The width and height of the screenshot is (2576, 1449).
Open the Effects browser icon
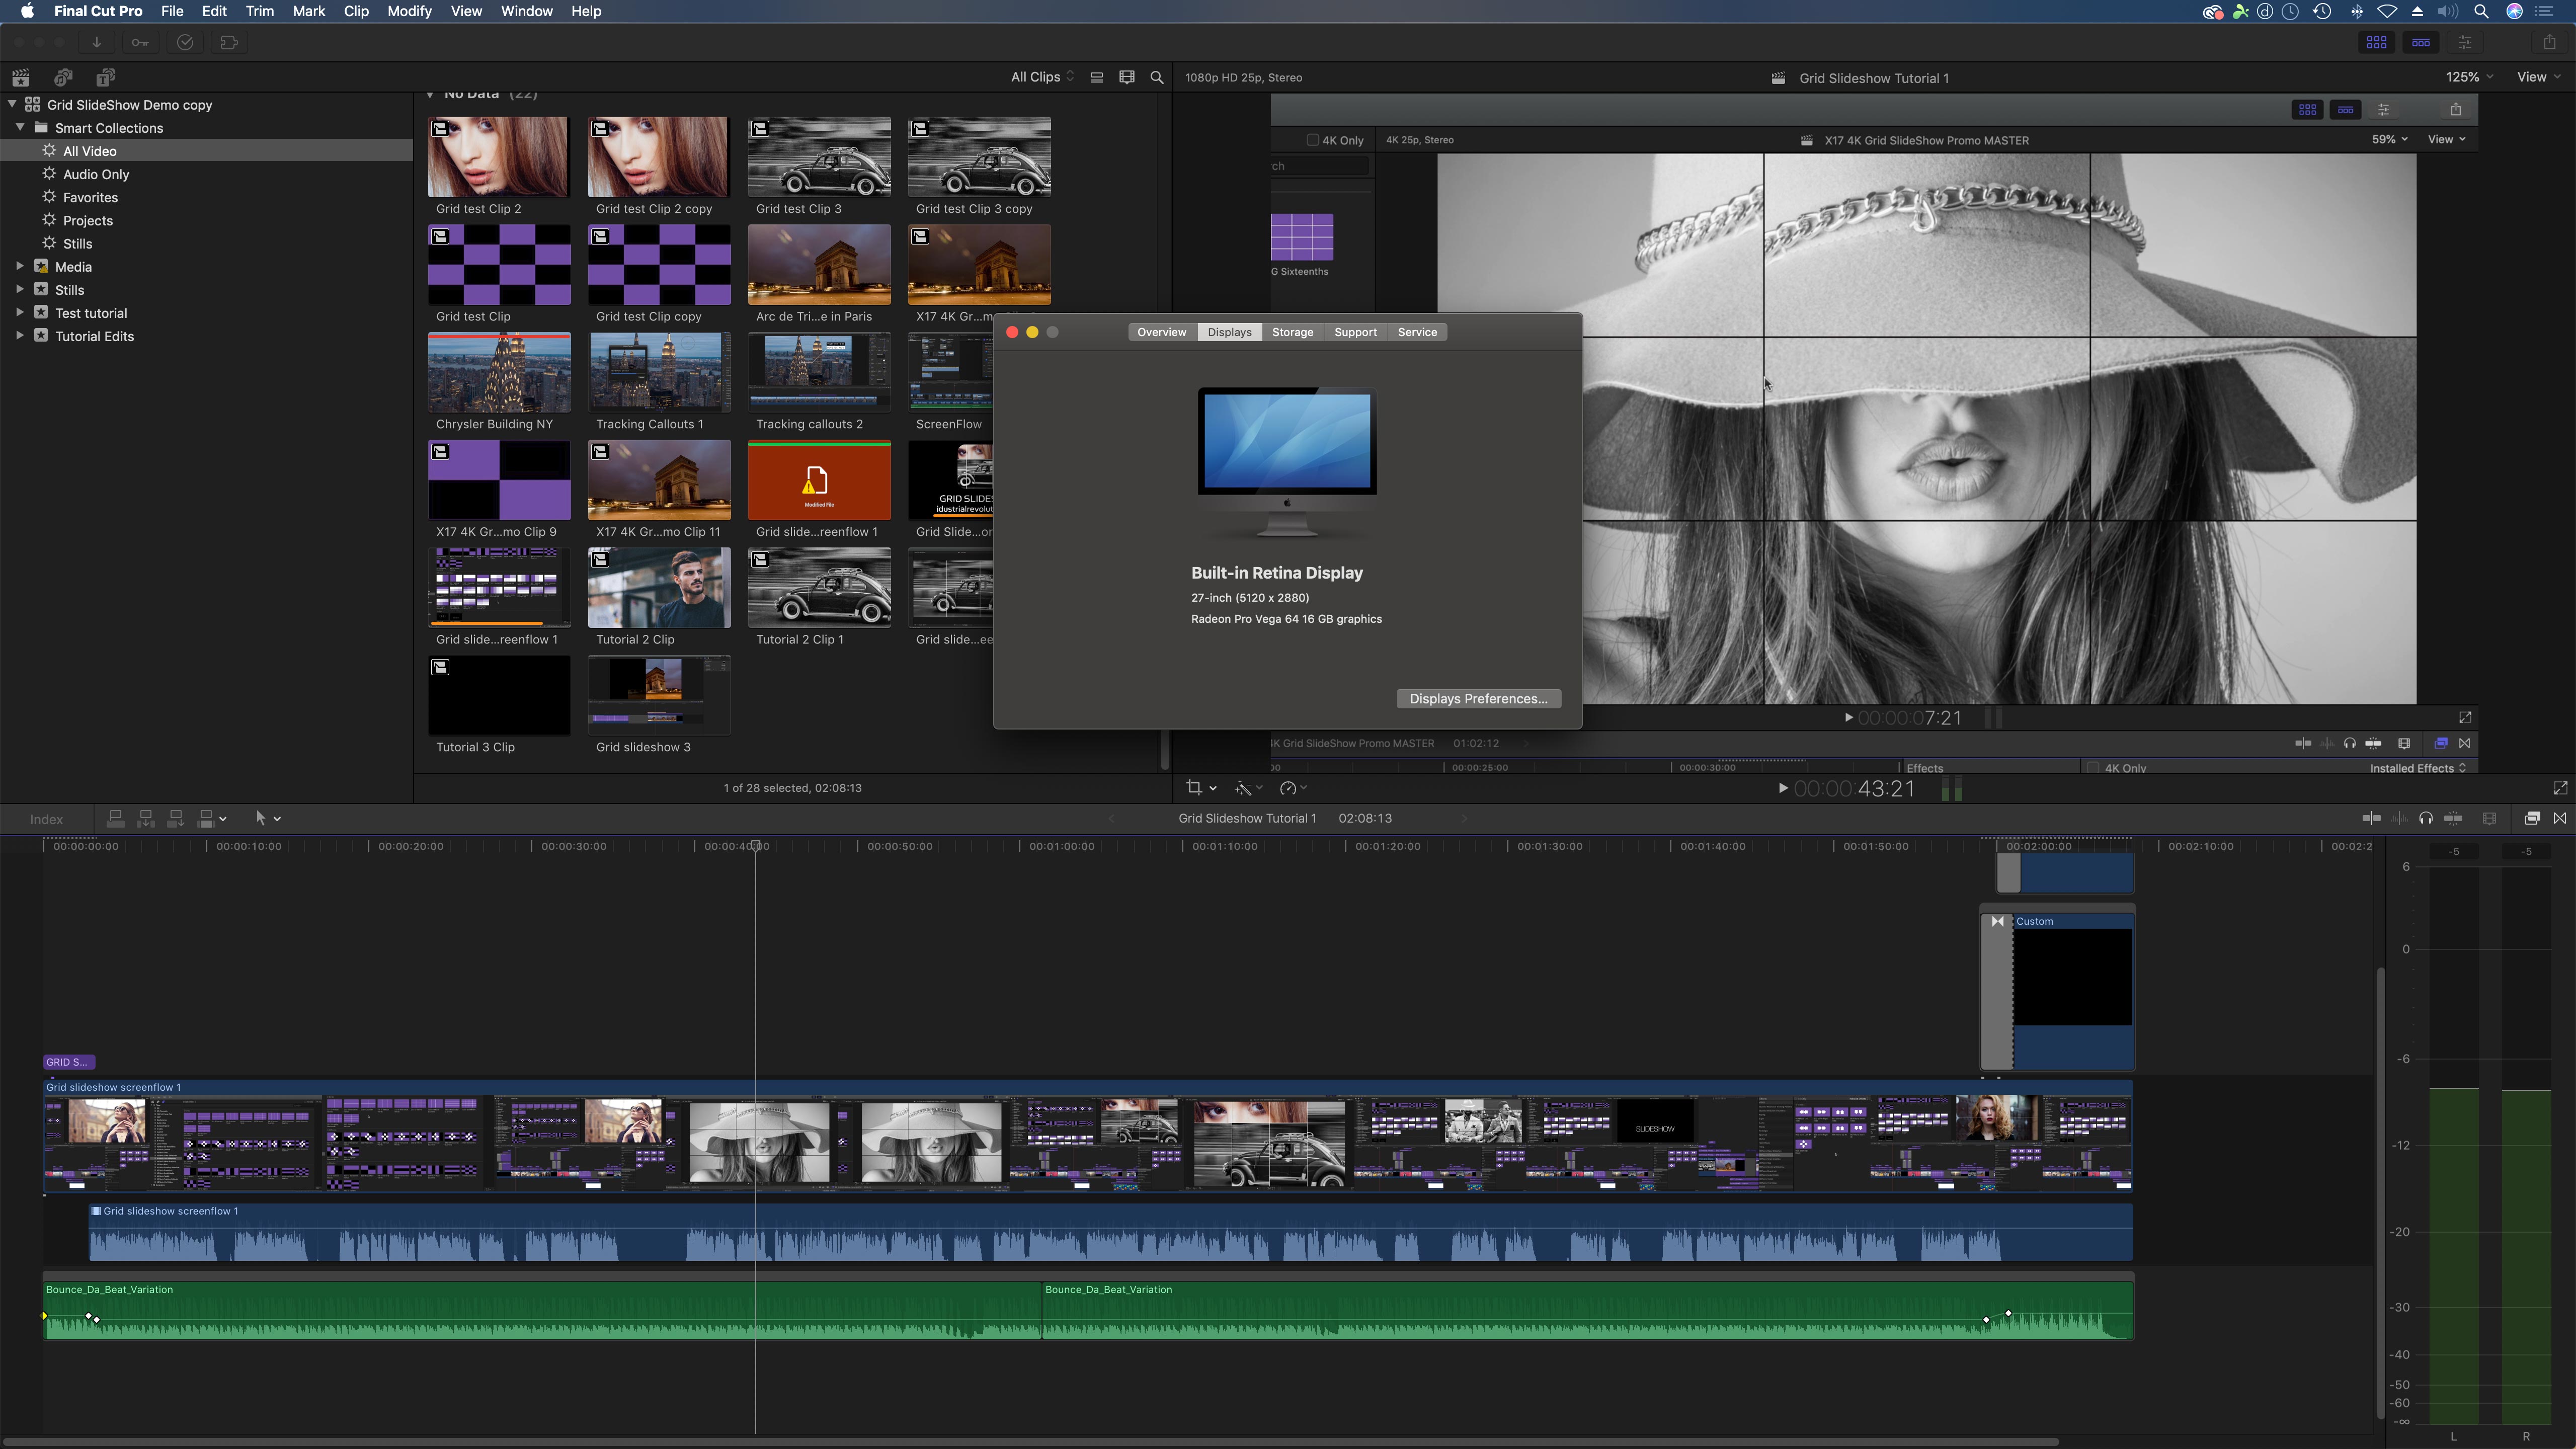click(x=2532, y=818)
